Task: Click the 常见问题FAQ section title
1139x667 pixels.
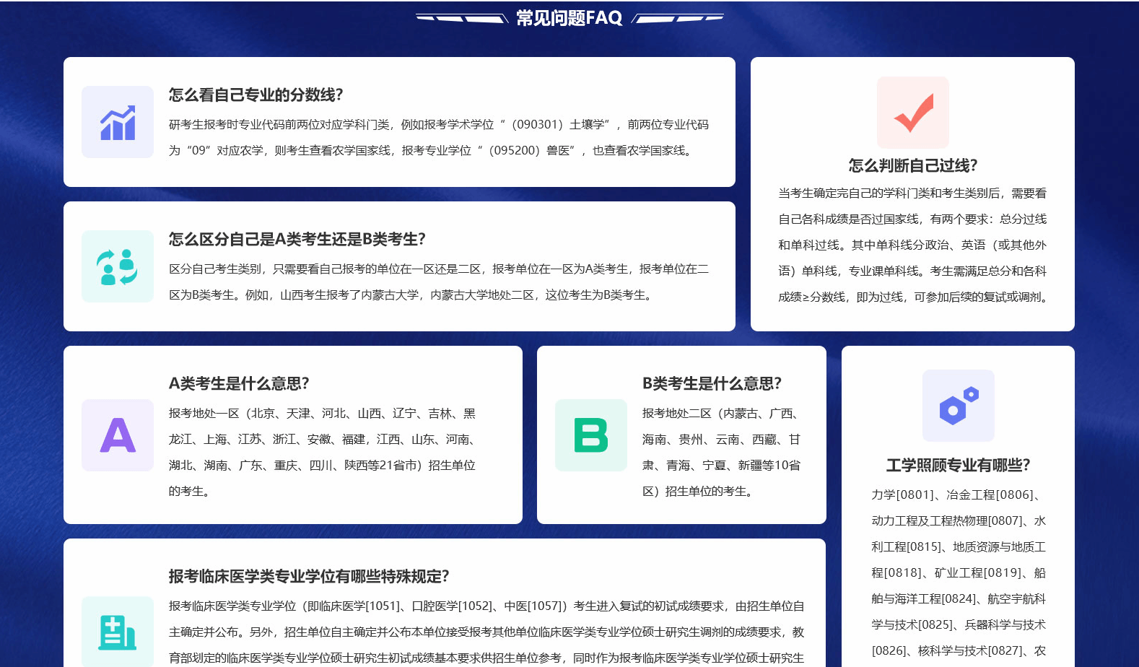Action: click(569, 18)
